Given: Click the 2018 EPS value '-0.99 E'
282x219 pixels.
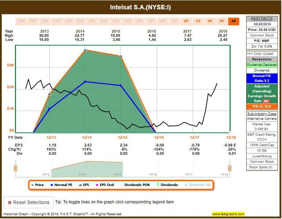Looking at the screenshot, I should coord(230,145).
